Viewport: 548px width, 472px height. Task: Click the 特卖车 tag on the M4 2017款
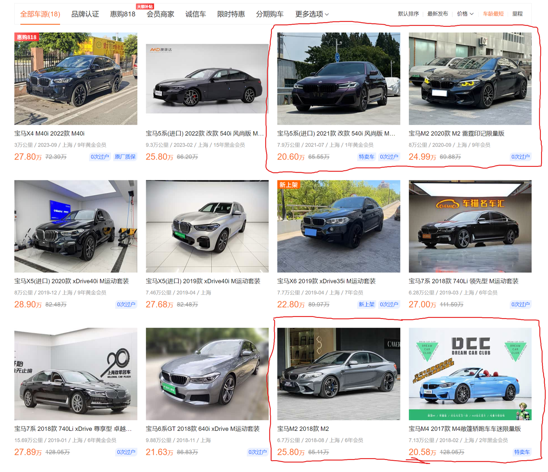[522, 452]
